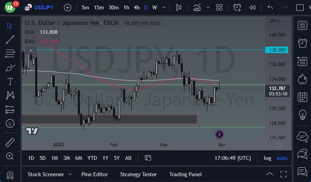Open the ideas lightbulb icon
This screenshot has width=311, height=182.
(x=302, y=115)
